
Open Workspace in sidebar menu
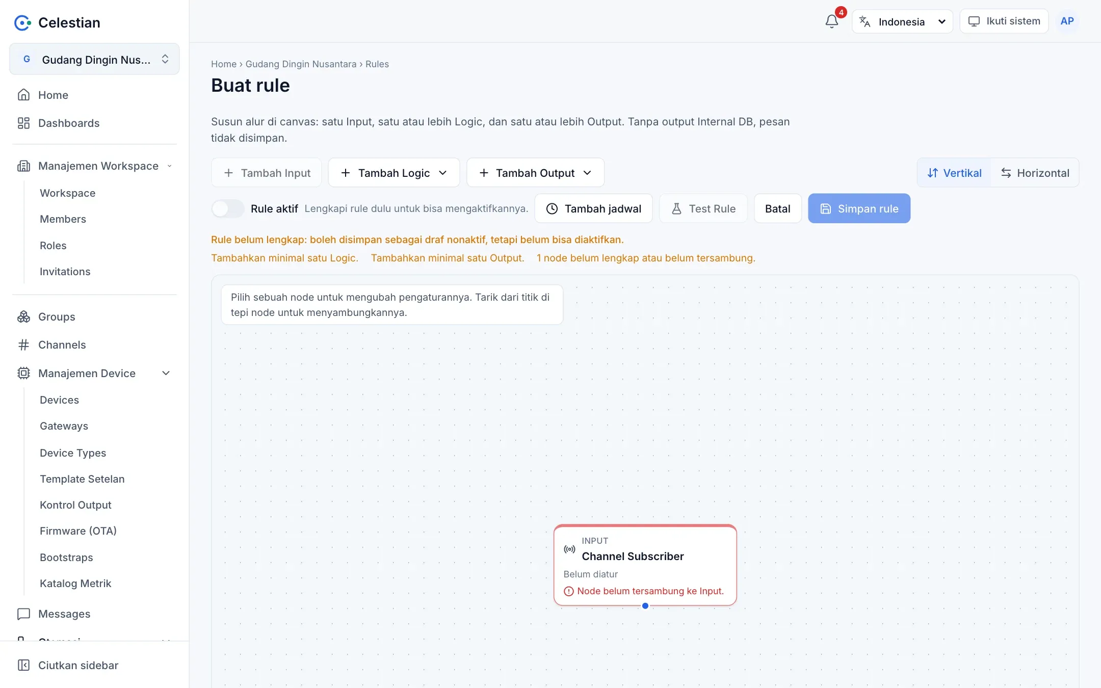(x=68, y=193)
